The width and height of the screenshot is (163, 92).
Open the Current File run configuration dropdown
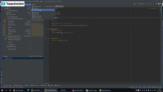[x=142, y=4]
